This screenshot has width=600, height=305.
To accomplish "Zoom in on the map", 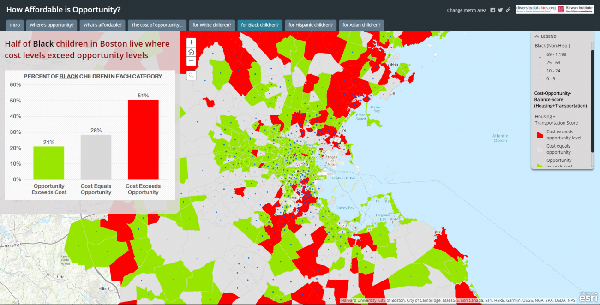I will tap(191, 42).
